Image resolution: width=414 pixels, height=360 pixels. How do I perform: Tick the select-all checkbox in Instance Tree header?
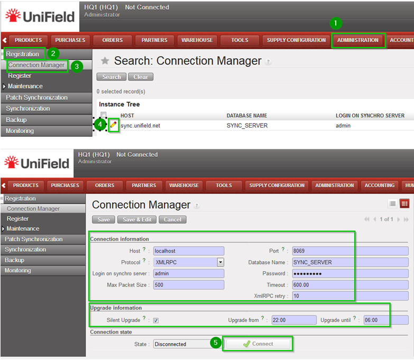tap(104, 115)
